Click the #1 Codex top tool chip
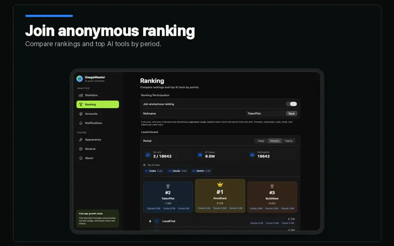This screenshot has height=246, width=394. (x=154, y=171)
